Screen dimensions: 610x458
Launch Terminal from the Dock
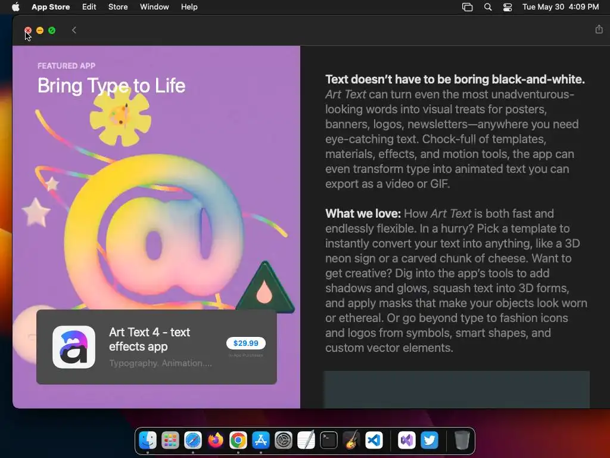tap(329, 441)
